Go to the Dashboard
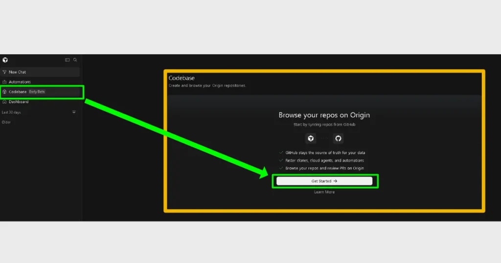This screenshot has height=263, width=501. tap(40, 102)
